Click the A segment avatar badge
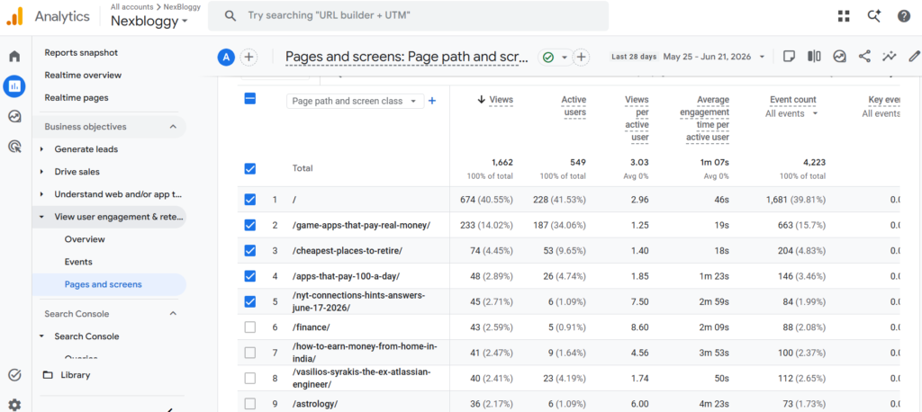922x412 pixels. (x=226, y=57)
